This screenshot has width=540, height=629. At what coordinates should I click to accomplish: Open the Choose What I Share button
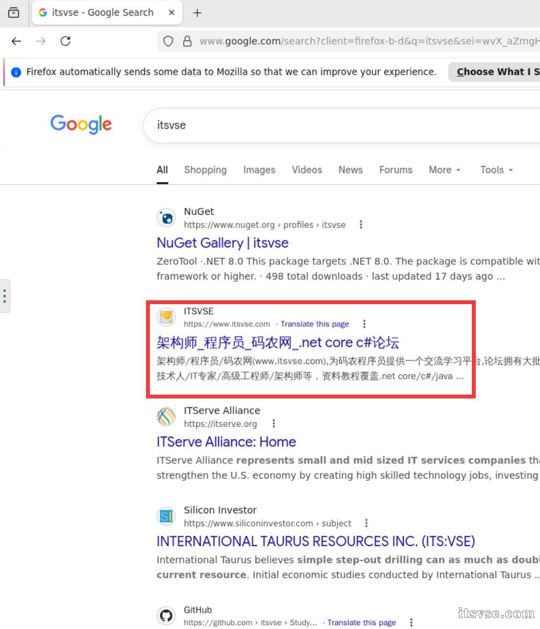pos(494,72)
